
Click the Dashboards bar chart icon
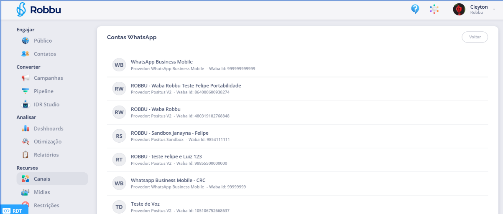(x=26, y=128)
